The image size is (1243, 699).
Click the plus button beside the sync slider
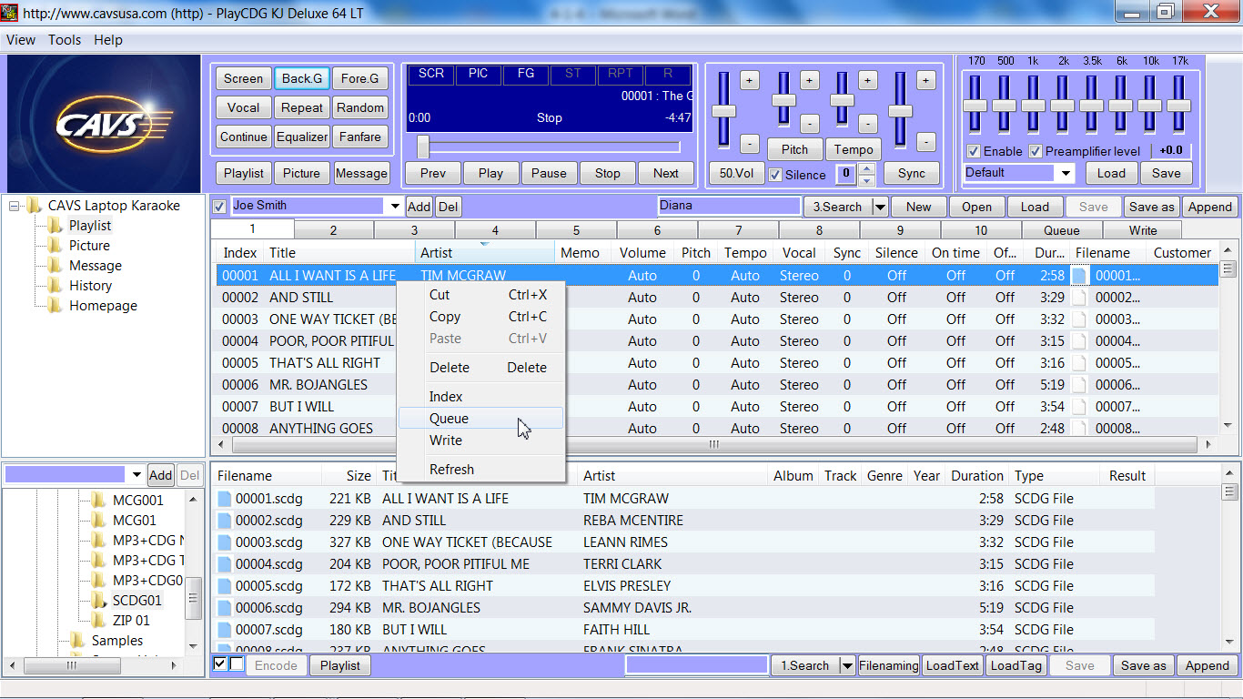point(926,80)
